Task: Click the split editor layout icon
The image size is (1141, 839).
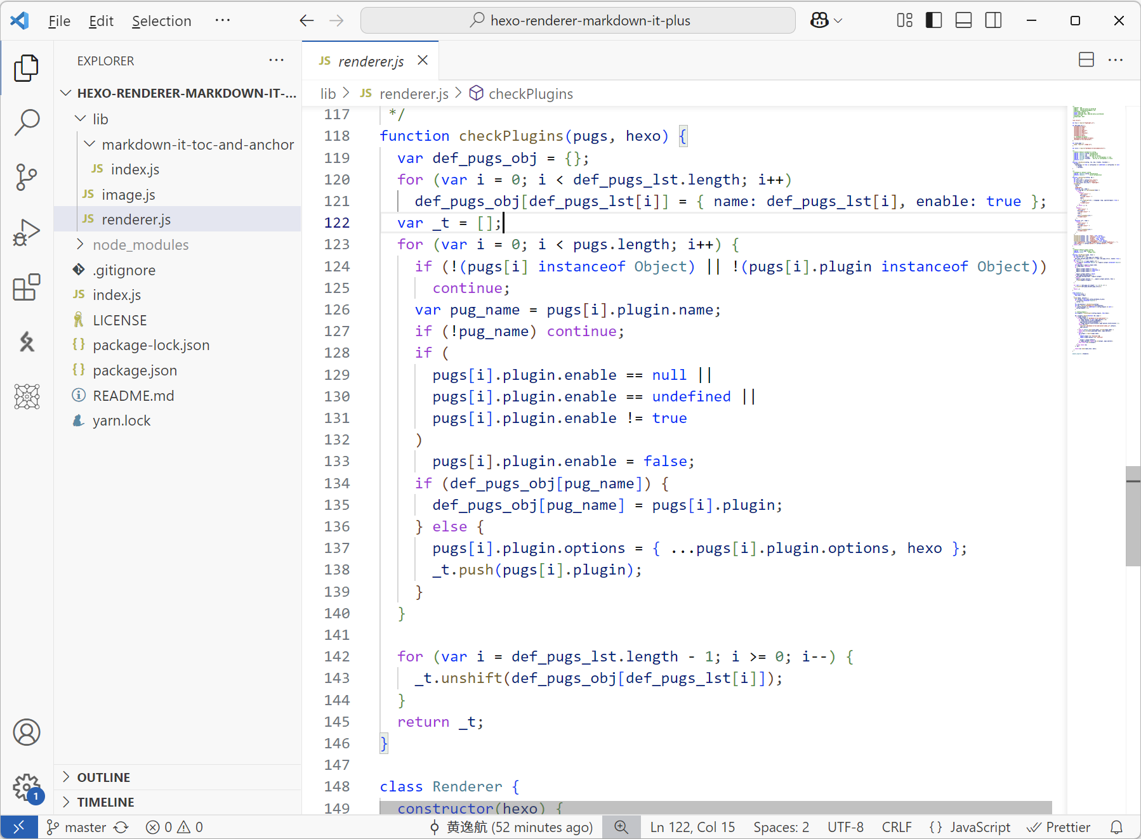Action: coord(1086,60)
